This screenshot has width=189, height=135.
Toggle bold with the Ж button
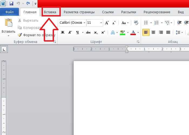click(x=63, y=32)
